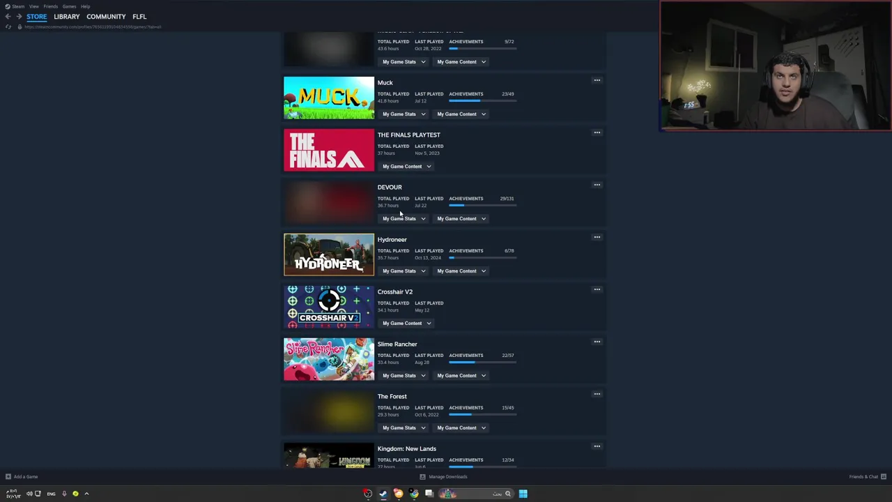Open the three-dot menu for Crosshair V2
Viewport: 892px width, 502px height.
coord(597,289)
